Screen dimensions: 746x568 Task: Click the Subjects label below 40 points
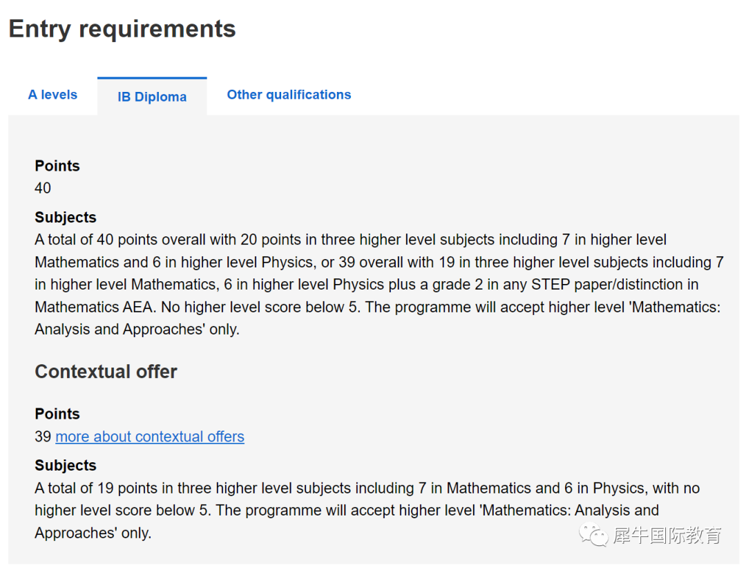coord(66,217)
